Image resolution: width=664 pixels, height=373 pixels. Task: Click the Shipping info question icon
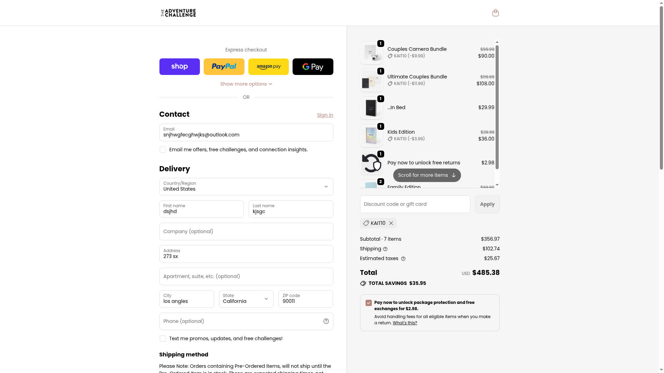(385, 249)
